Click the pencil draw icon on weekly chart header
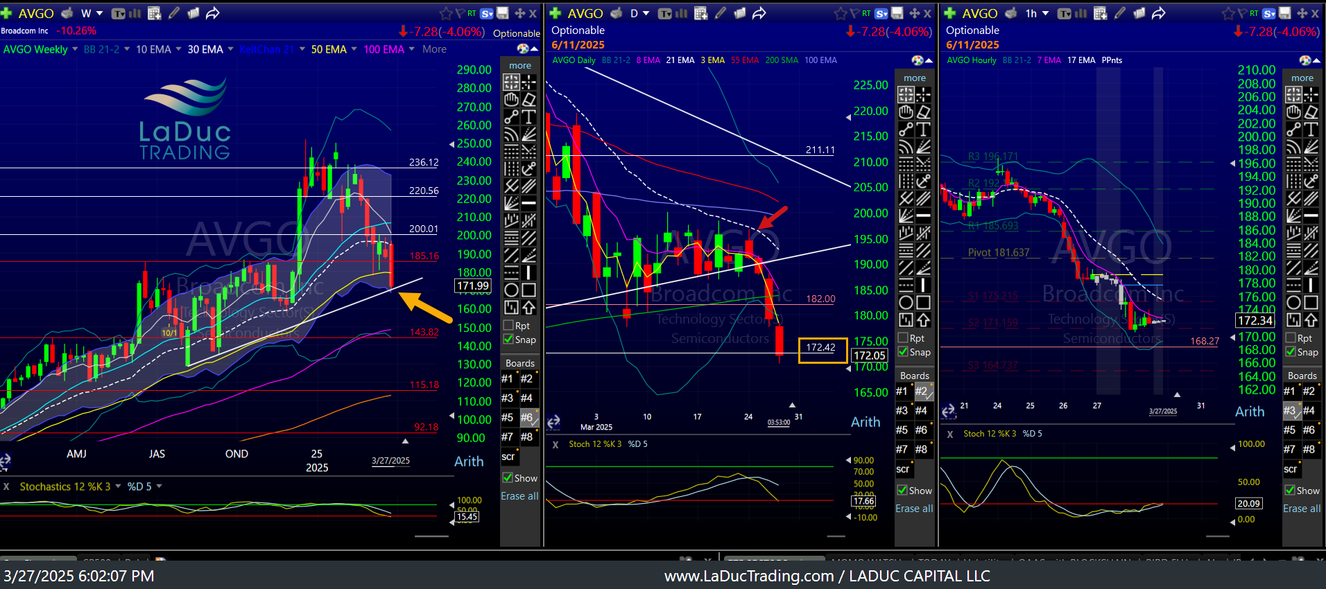 coord(174,13)
